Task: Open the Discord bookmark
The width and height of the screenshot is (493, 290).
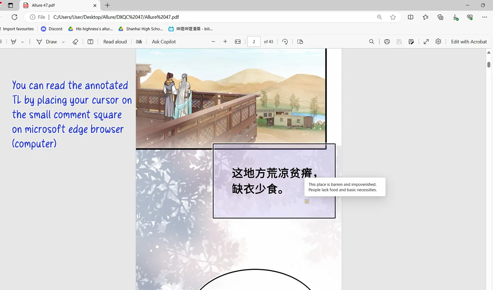Action: point(52,29)
